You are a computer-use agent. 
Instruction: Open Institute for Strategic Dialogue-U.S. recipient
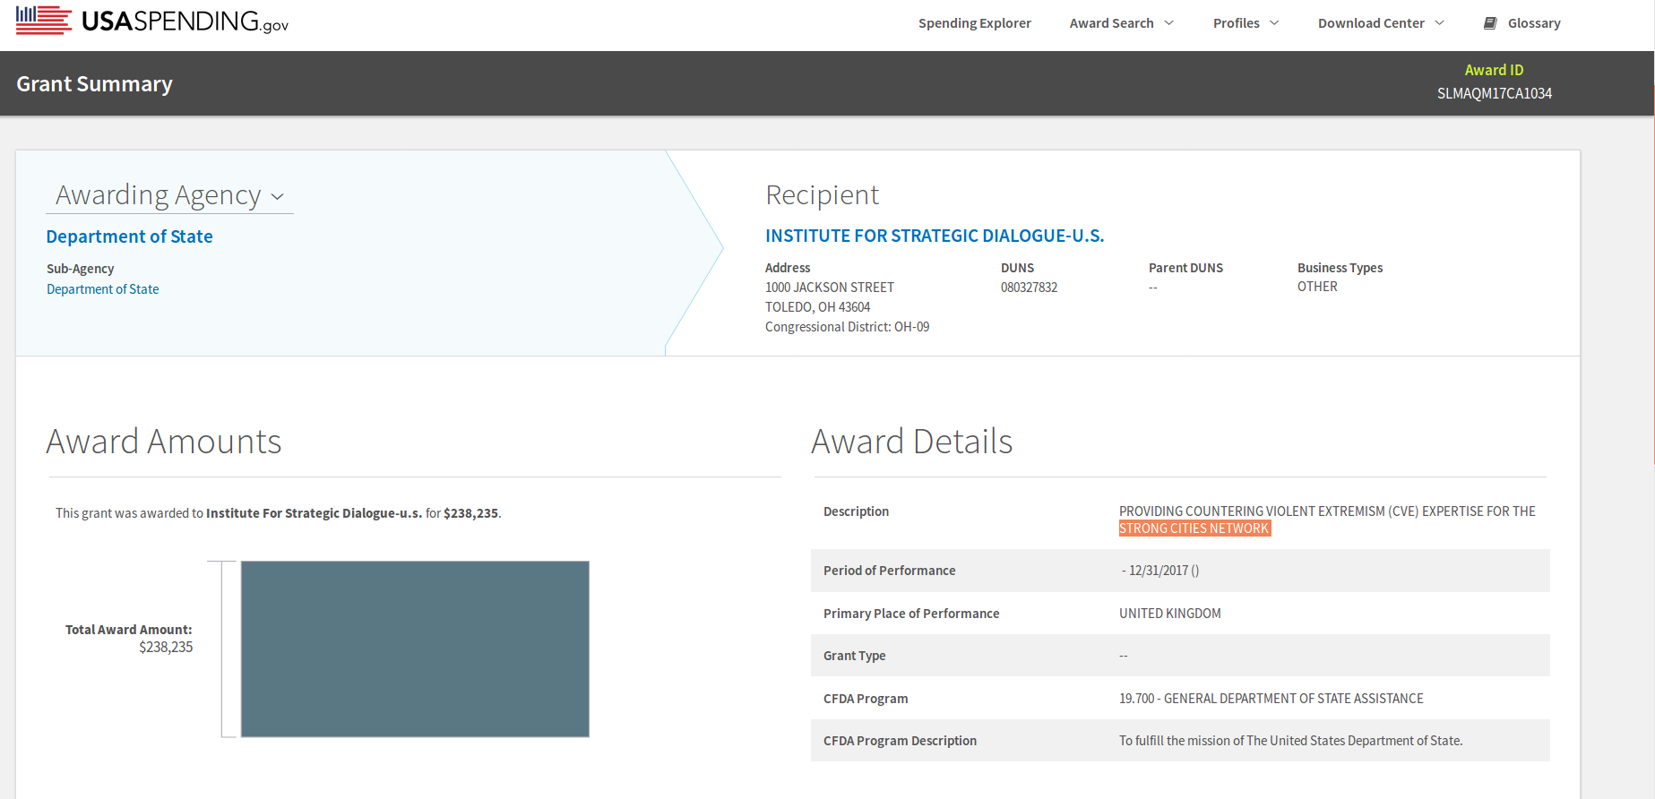(935, 236)
